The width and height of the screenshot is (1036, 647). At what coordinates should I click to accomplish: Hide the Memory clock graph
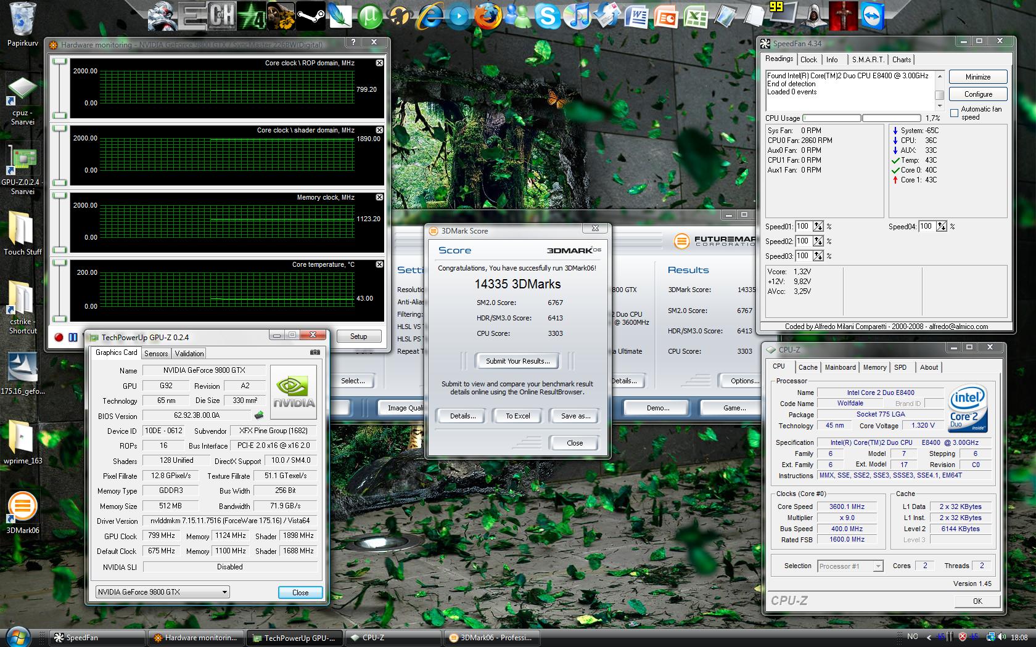379,197
